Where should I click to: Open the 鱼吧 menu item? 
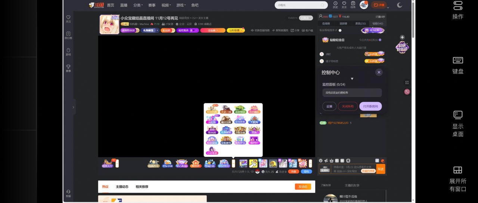click(x=195, y=5)
